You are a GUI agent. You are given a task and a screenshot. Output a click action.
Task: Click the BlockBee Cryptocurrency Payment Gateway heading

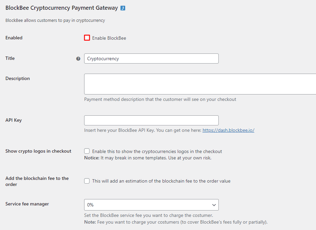61,7
